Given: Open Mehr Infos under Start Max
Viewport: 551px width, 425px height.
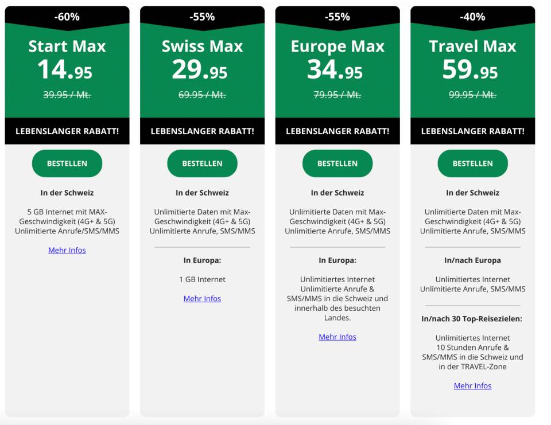Looking at the screenshot, I should click(x=67, y=250).
